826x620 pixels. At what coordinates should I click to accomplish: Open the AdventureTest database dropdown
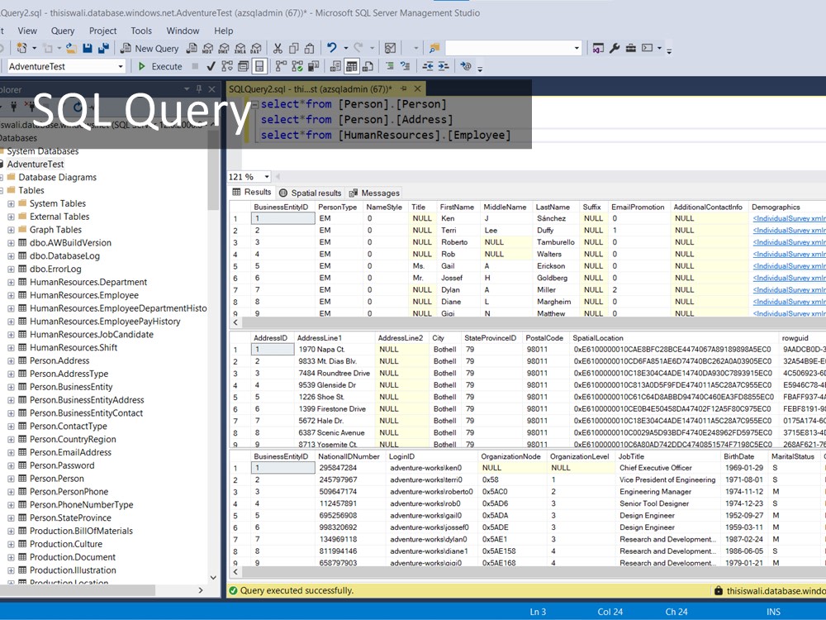coord(121,66)
